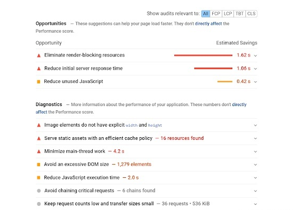The height and width of the screenshot is (210, 305).
Task: Select the FCP audit filter
Action: point(216,14)
